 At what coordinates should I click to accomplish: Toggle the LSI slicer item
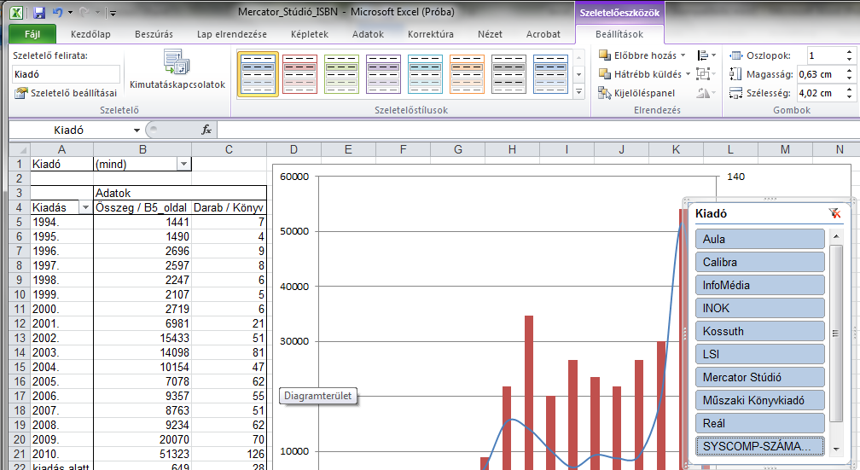[759, 354]
